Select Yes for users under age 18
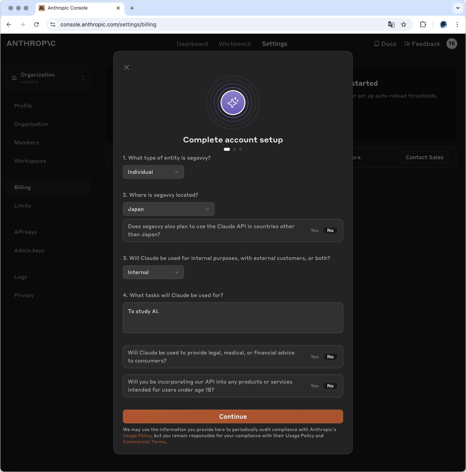 click(314, 386)
